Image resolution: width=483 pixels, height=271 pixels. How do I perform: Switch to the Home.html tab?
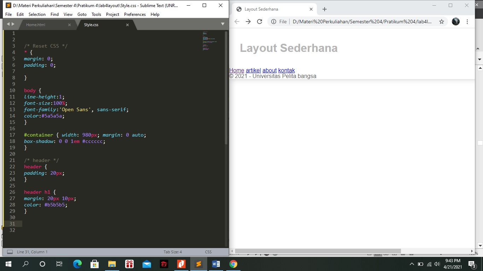pyautogui.click(x=36, y=25)
